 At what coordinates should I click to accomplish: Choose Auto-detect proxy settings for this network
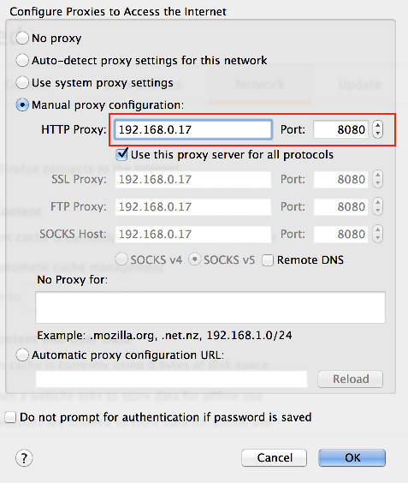click(x=22, y=60)
